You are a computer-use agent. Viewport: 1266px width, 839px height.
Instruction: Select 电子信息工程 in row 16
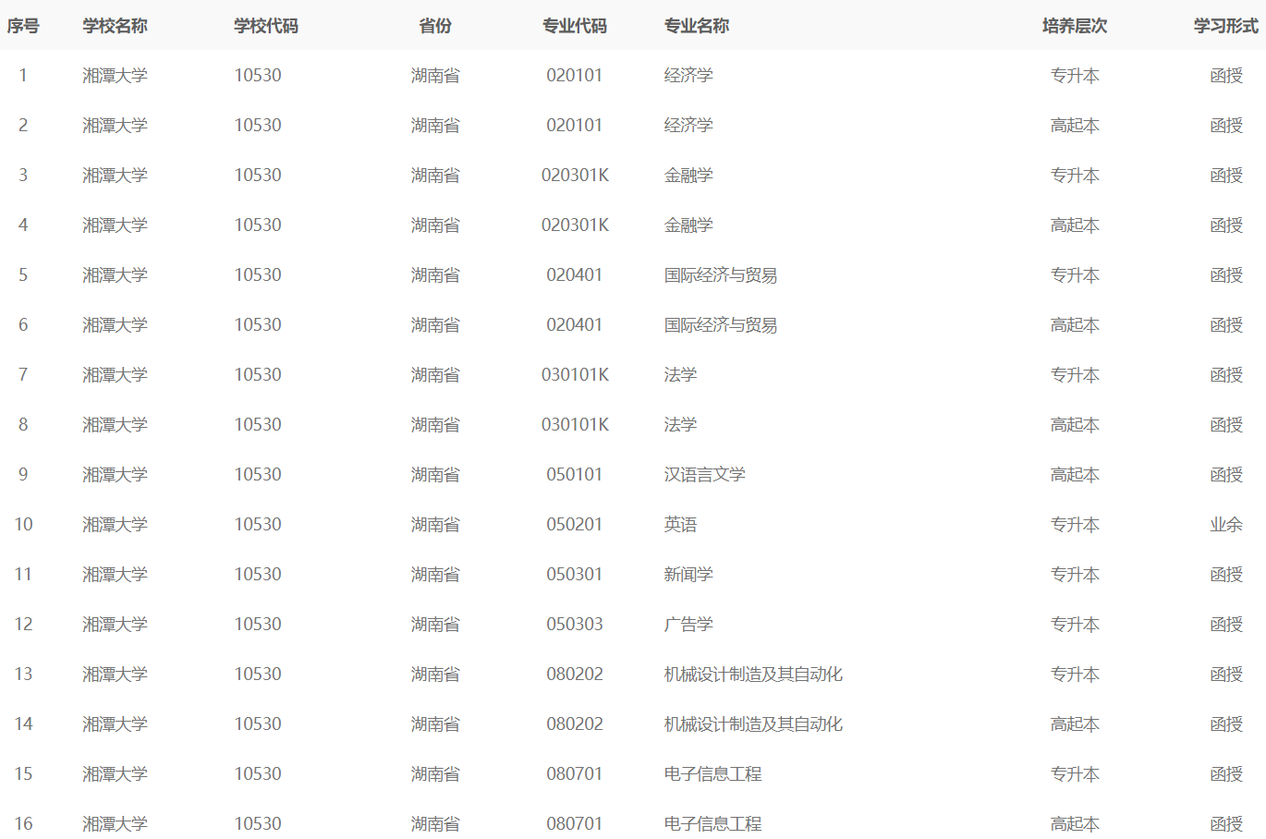pyautogui.click(x=712, y=824)
